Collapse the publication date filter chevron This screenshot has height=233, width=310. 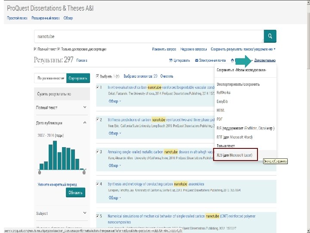[x=85, y=123]
